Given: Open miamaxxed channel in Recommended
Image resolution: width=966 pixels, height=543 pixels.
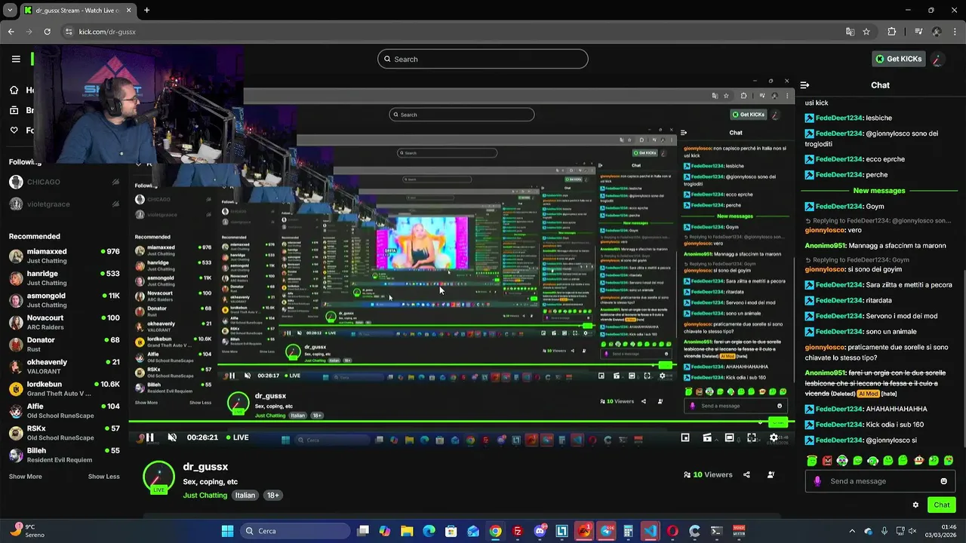Looking at the screenshot, I should (64, 256).
